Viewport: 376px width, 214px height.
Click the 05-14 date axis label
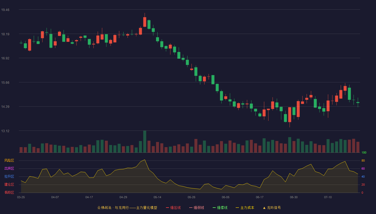157,197
